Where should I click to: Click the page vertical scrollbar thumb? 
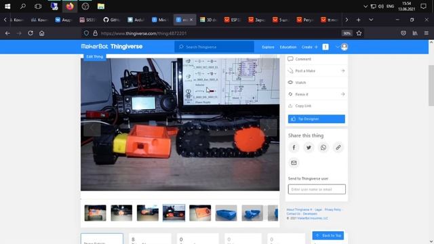click(431, 85)
